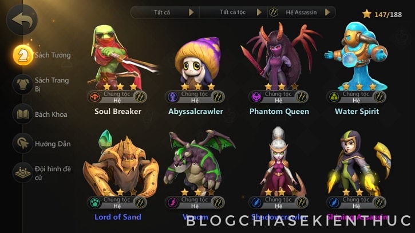Click Soul Breaker's red race icon

[95, 97]
